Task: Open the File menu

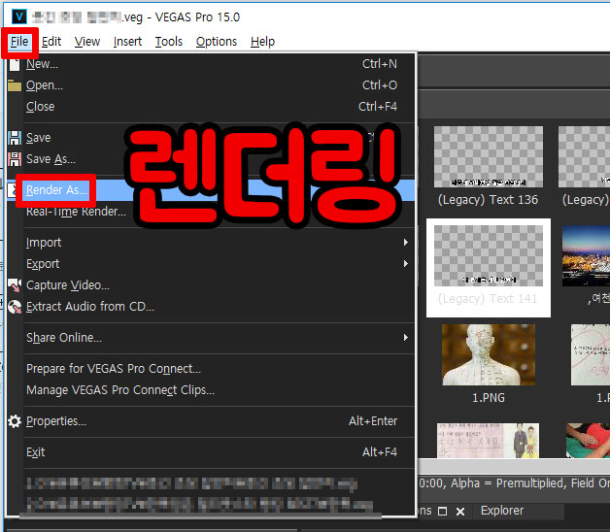Action: click(19, 41)
